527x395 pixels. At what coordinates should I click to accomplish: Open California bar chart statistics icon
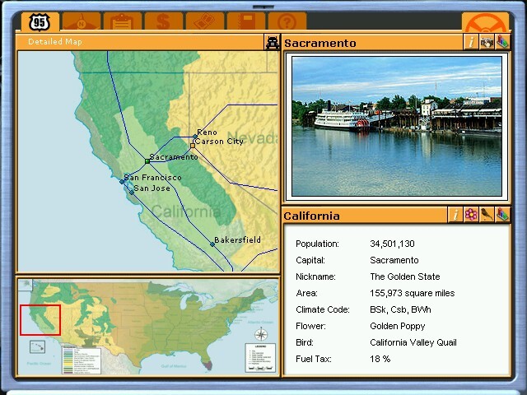coord(502,214)
